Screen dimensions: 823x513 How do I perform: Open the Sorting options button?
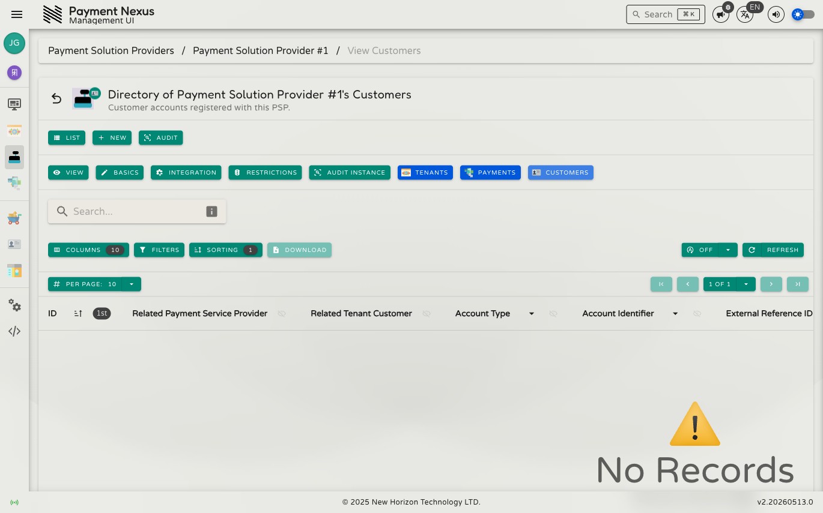tap(226, 250)
